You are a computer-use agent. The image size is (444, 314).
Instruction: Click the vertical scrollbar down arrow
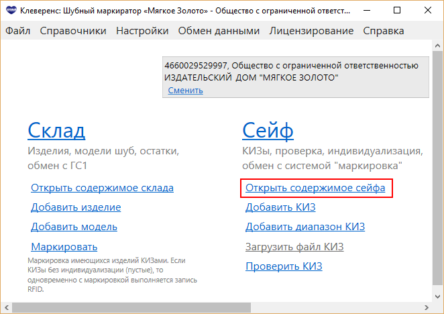[437, 297]
